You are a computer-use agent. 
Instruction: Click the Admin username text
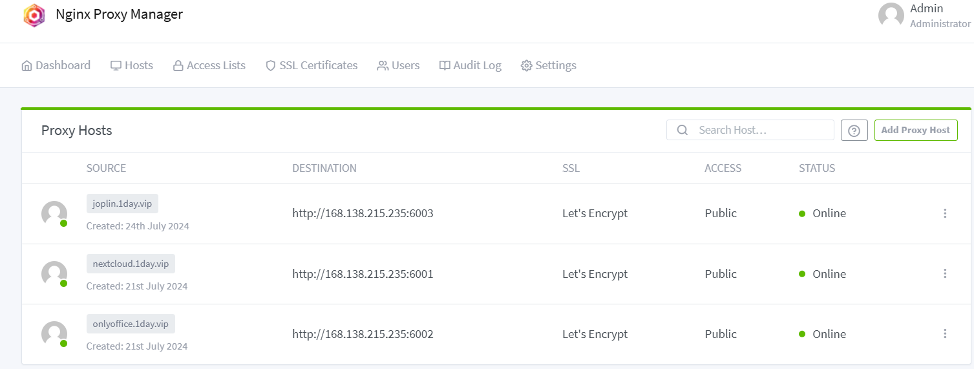coord(927,8)
